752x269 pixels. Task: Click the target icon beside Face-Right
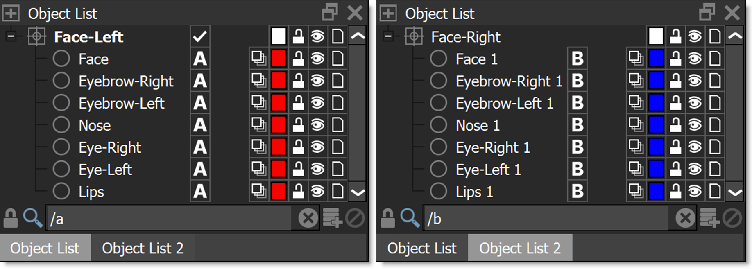click(414, 37)
